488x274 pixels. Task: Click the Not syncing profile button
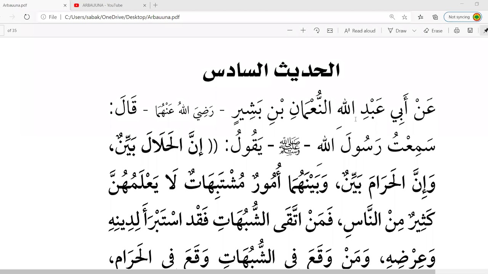pos(463,17)
